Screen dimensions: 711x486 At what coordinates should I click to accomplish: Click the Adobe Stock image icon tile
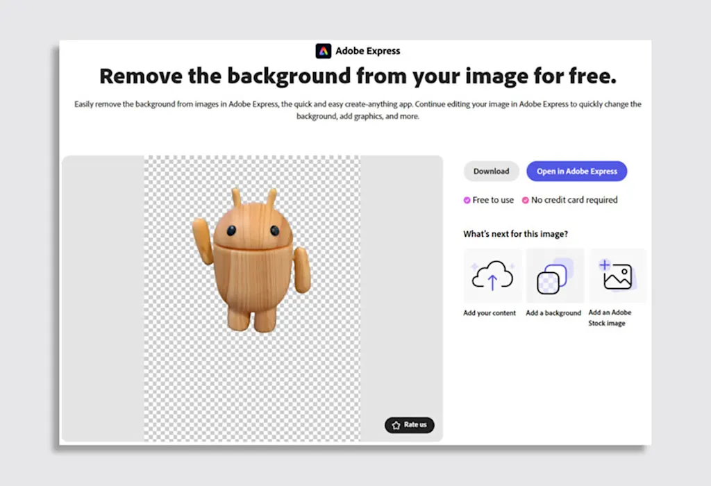click(617, 276)
